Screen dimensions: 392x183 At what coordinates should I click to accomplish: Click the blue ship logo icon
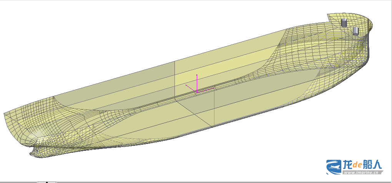point(334,167)
